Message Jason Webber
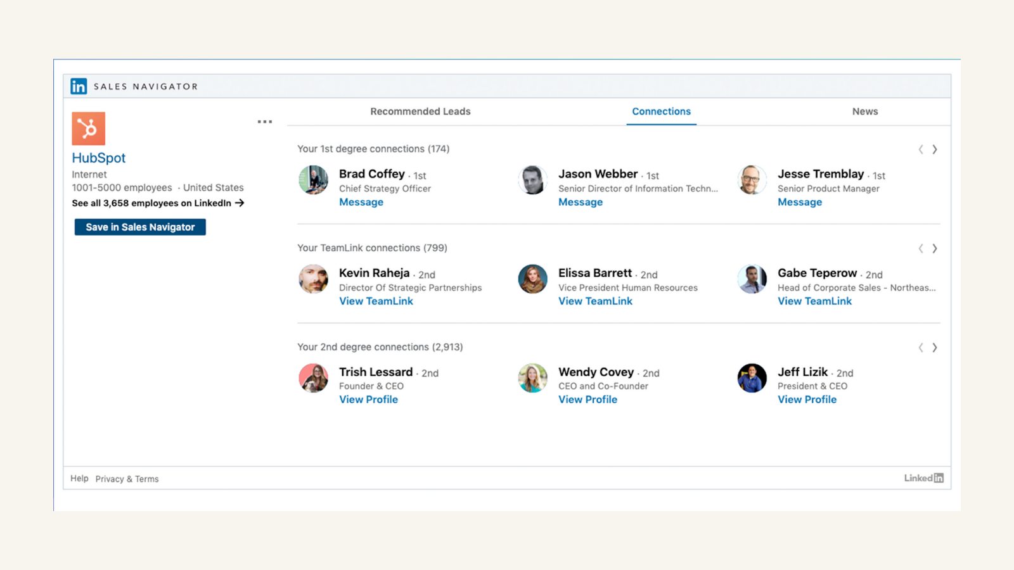This screenshot has height=570, width=1014. click(x=581, y=201)
